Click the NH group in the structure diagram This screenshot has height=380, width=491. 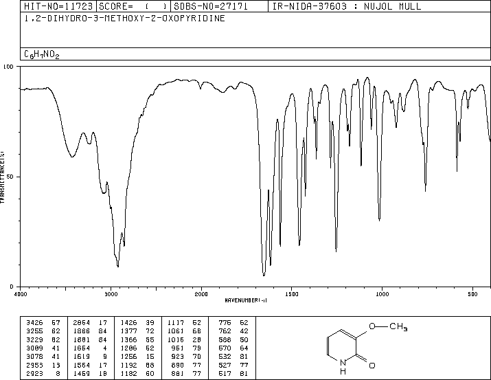click(343, 367)
